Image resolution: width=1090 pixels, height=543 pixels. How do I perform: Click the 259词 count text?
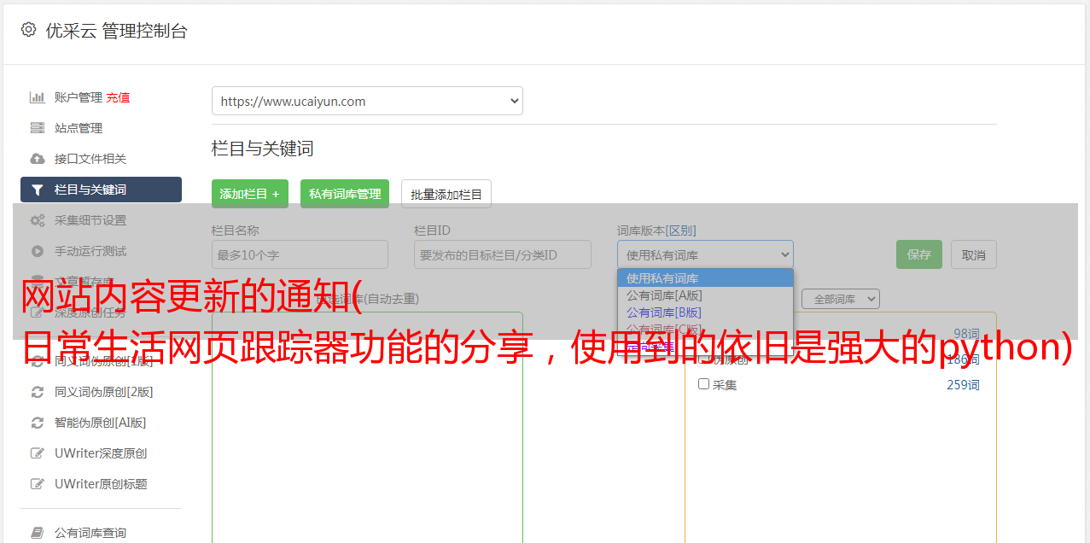tap(963, 385)
